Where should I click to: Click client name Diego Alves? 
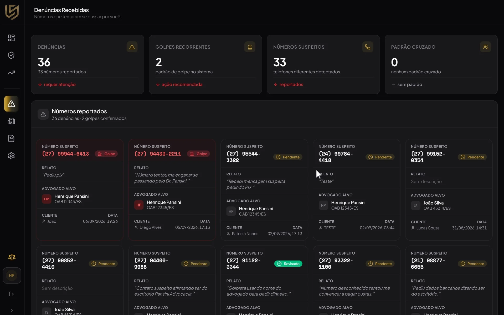click(151, 227)
